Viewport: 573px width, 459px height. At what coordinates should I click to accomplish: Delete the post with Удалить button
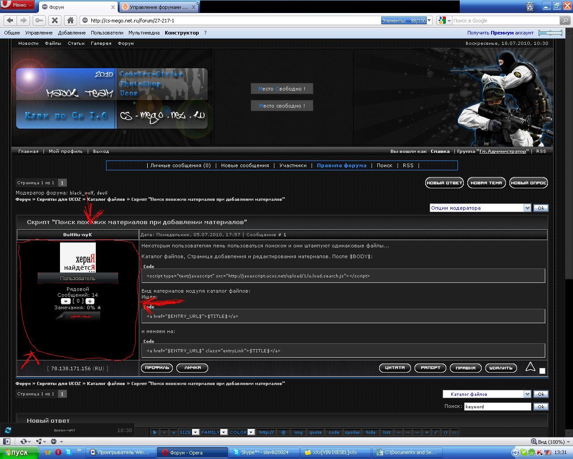click(x=501, y=368)
